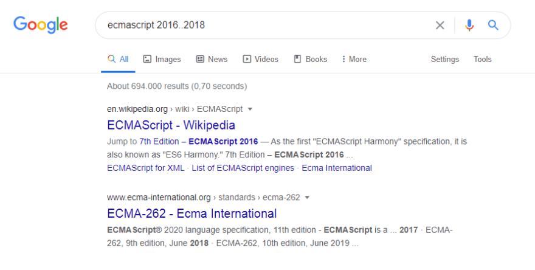Open ECMAScript - Wikipedia result
This screenshot has height=270, width=535.
coord(171,125)
